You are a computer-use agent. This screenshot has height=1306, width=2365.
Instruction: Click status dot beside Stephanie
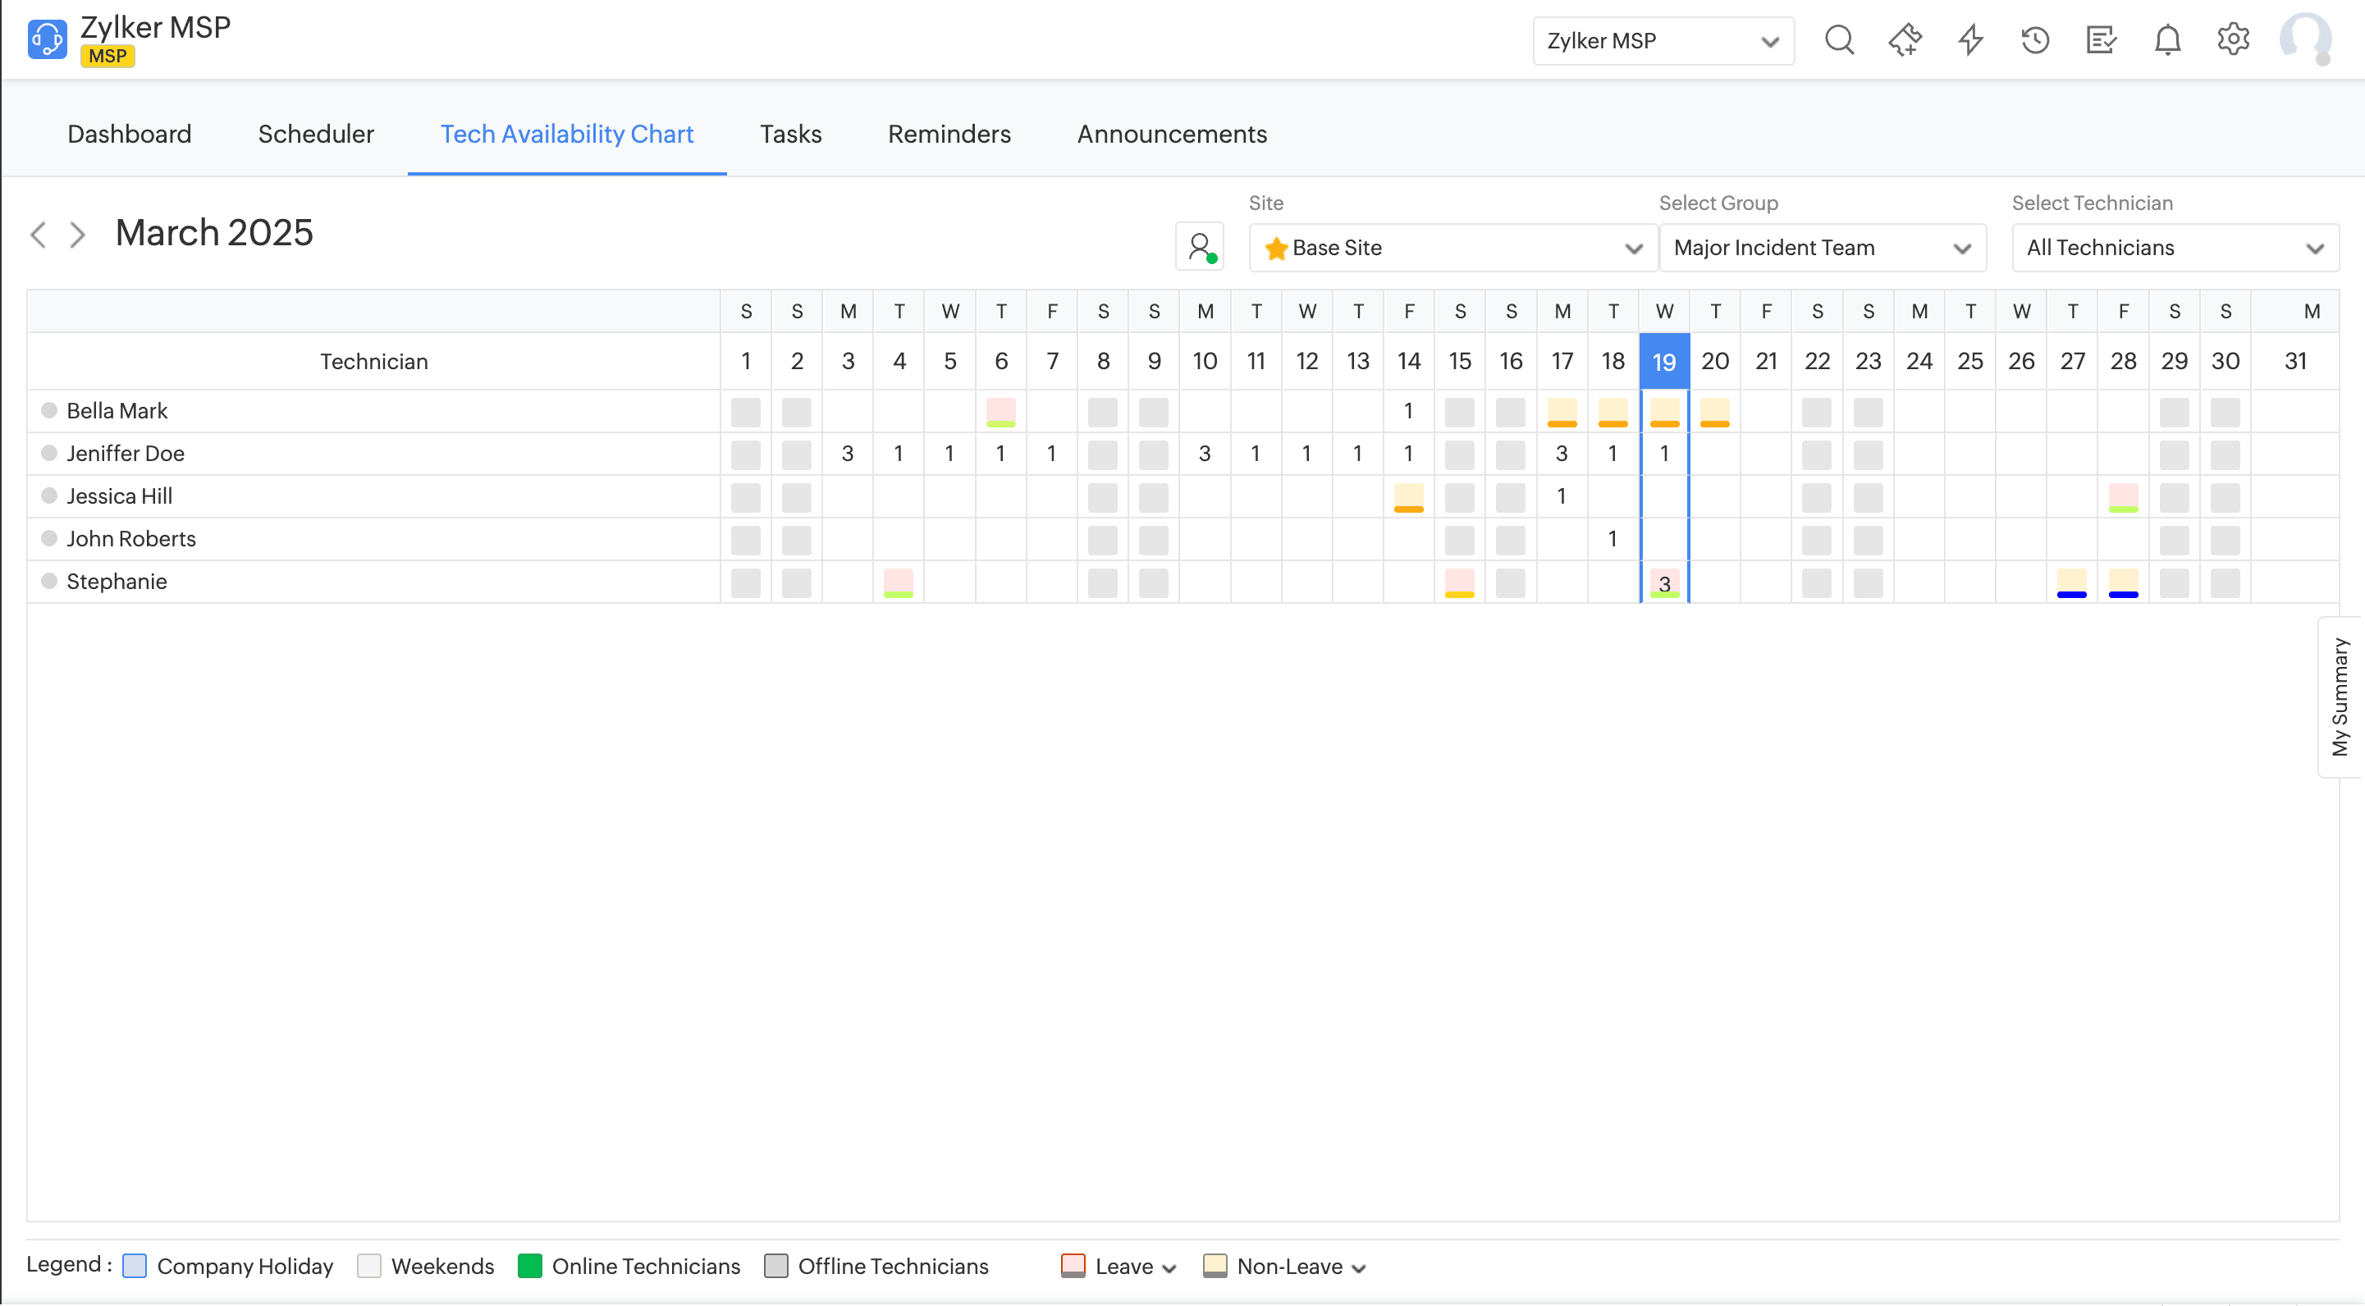(49, 581)
